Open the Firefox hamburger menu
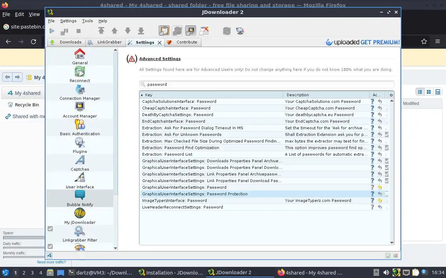This screenshot has height=278, width=446. pyautogui.click(x=438, y=42)
